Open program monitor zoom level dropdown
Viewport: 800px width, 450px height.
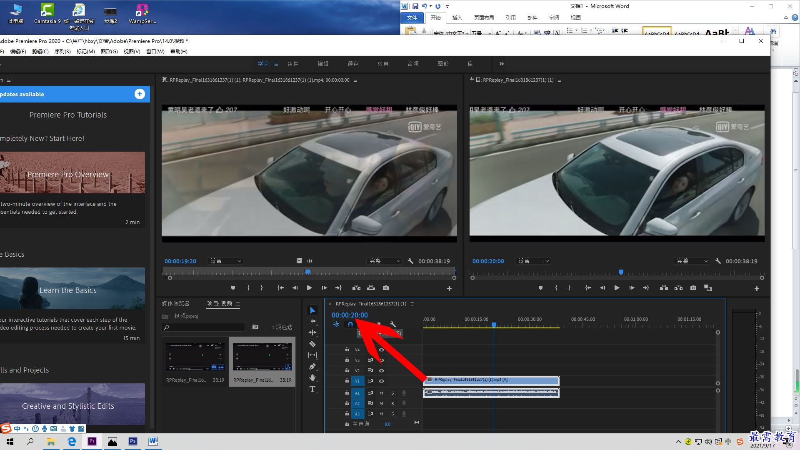[533, 261]
